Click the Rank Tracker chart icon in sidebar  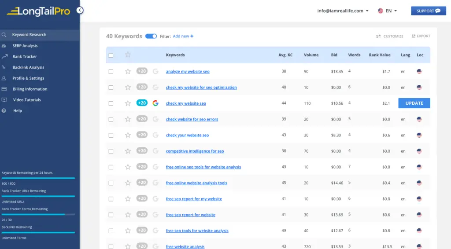[x=4, y=57]
